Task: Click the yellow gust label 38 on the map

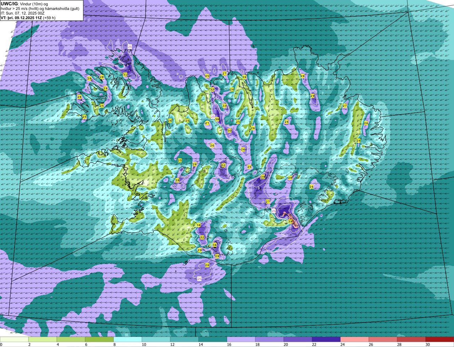Action: (217, 119)
